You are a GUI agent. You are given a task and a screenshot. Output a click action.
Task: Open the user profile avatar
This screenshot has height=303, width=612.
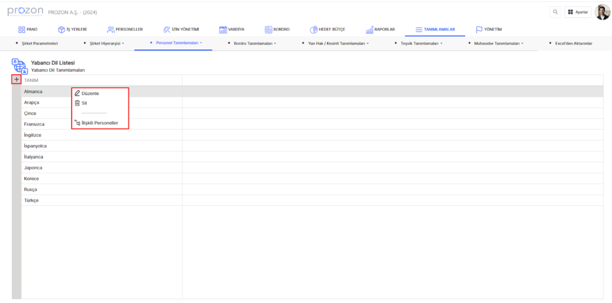coord(602,12)
